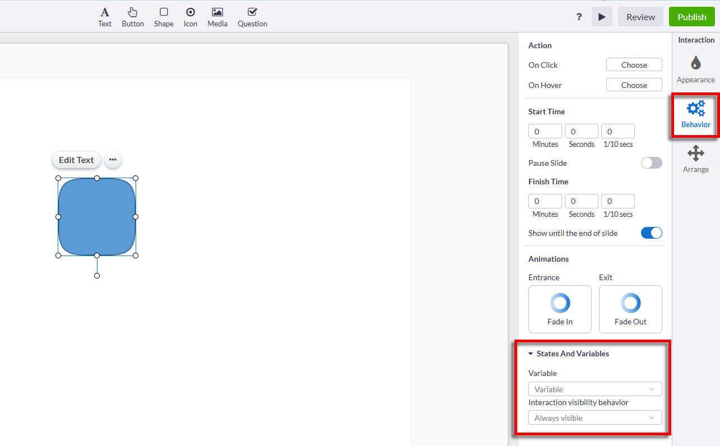The image size is (720, 446).
Task: Open the Variable dropdown
Action: (x=595, y=389)
